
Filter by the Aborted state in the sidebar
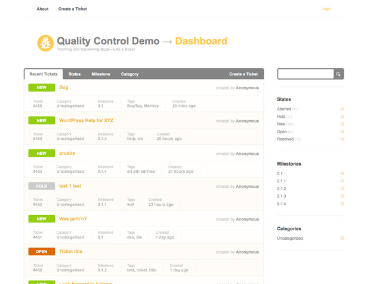click(x=284, y=109)
